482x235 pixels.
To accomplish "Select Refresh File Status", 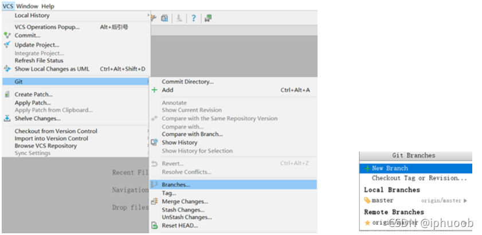I will pyautogui.click(x=39, y=61).
